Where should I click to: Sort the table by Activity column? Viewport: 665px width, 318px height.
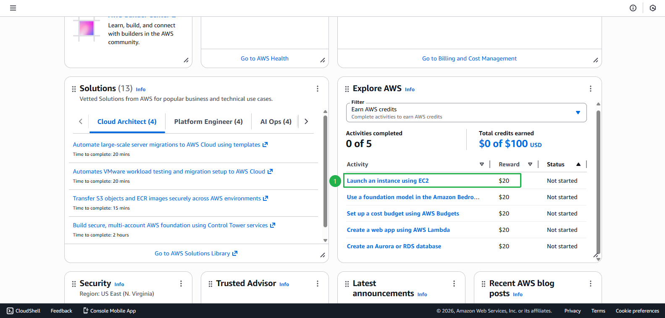click(481, 164)
